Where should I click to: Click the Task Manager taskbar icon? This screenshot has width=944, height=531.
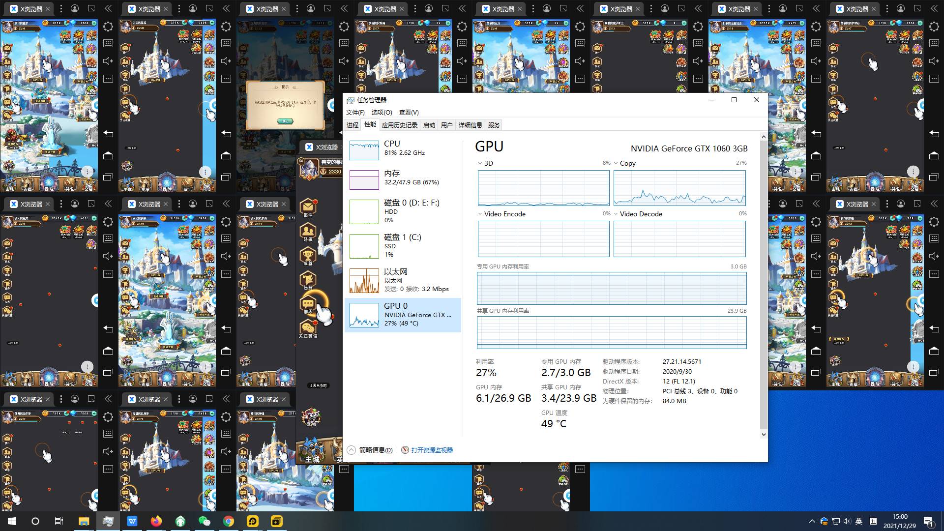[x=108, y=521]
